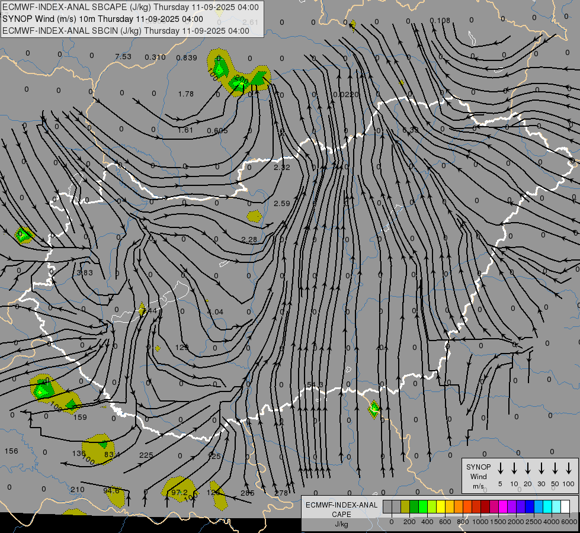Click the map value 156

[x=11, y=451]
